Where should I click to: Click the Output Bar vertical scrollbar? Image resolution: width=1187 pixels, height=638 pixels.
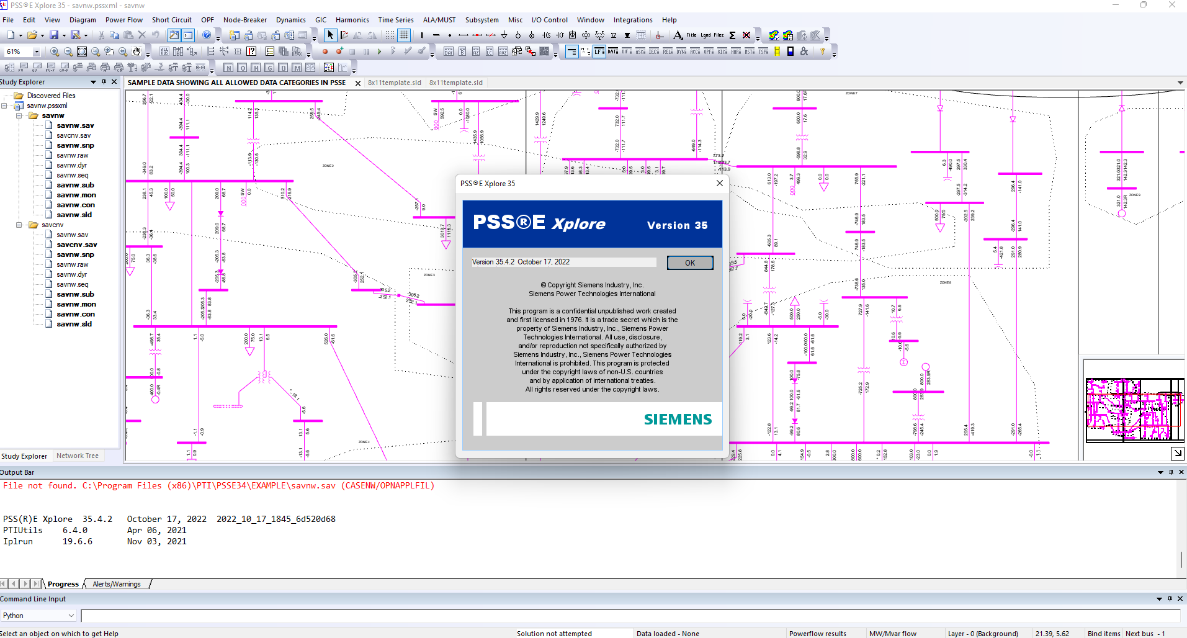pos(1181,528)
